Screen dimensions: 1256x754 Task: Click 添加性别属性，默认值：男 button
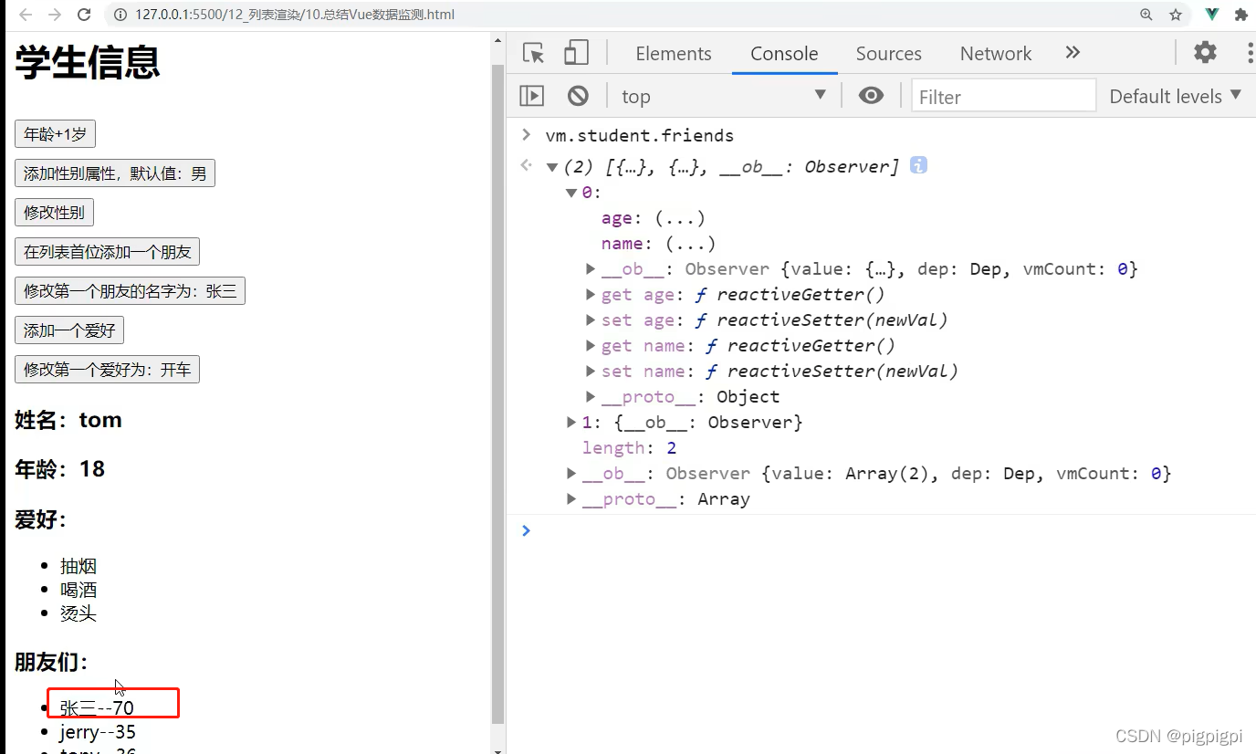[x=115, y=173]
